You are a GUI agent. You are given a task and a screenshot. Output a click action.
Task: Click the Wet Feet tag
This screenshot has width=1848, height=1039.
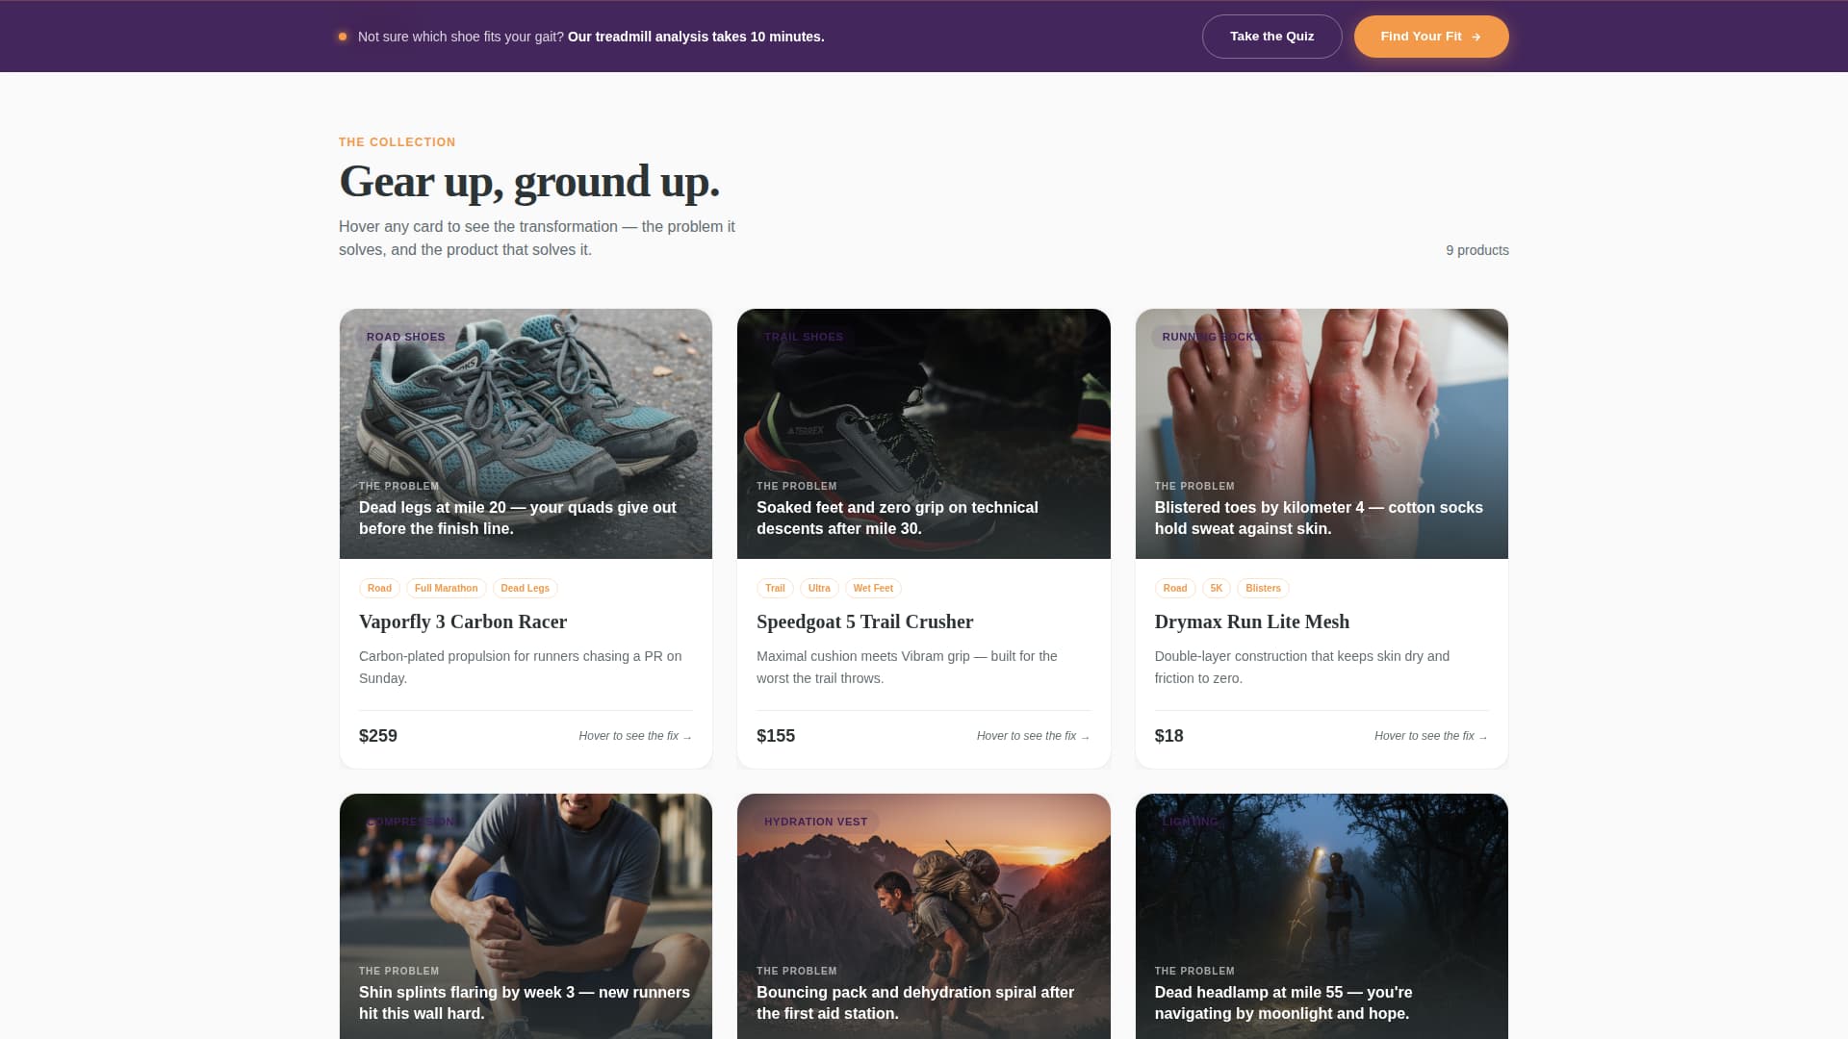(x=873, y=588)
